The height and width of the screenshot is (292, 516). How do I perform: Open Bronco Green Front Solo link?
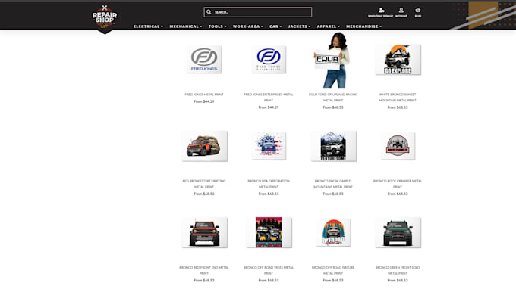pos(398,270)
